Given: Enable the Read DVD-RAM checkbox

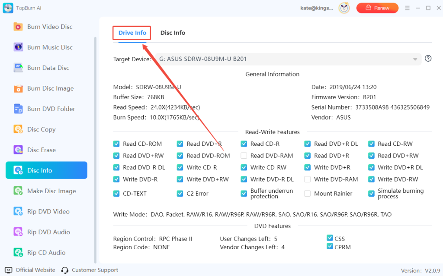Looking at the screenshot, I should pyautogui.click(x=244, y=155).
